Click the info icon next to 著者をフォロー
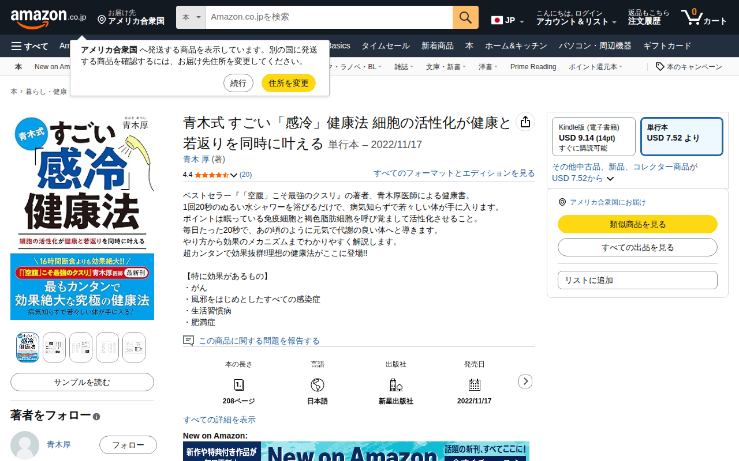The height and width of the screenshot is (461, 739). pyautogui.click(x=96, y=417)
